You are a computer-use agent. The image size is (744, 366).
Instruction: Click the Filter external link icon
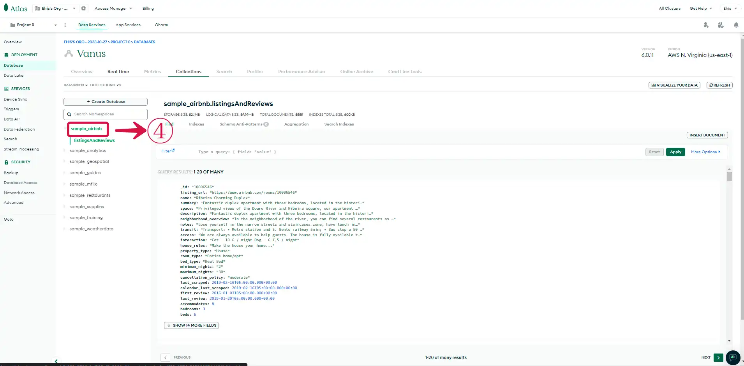pyautogui.click(x=173, y=150)
